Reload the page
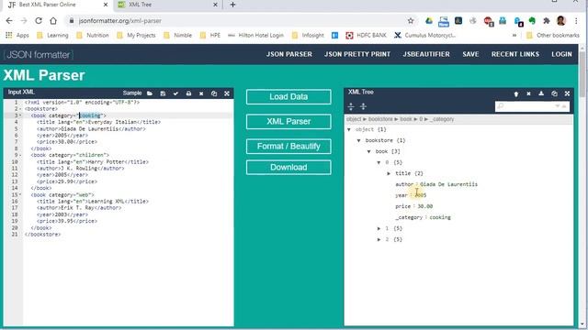Viewport: 588px width, 330px height. click(39, 21)
